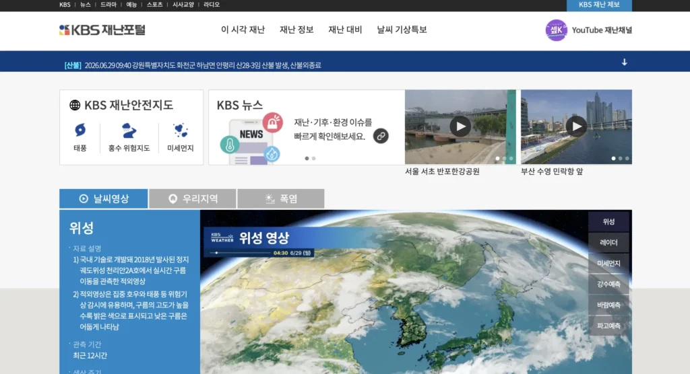Open the 드라마 top bar link
Viewport: 690px width, 374px height.
pos(108,5)
